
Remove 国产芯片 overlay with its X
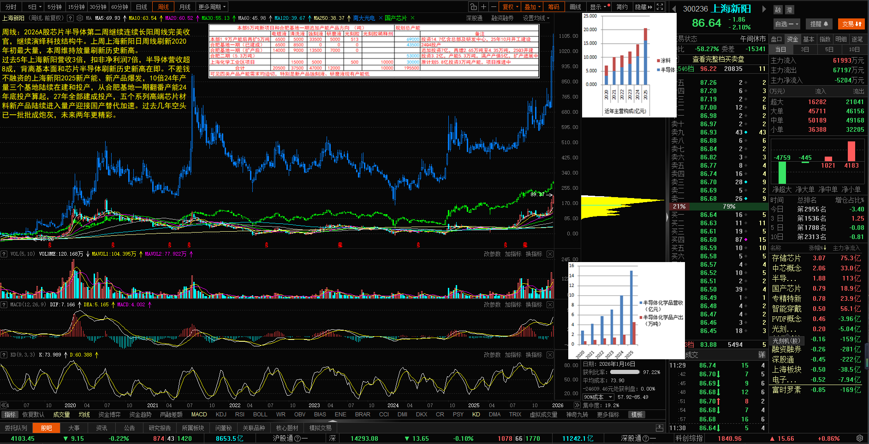[x=412, y=18]
